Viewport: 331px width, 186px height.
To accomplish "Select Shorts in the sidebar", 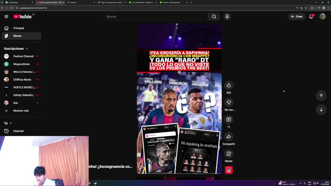I will pyautogui.click(x=21, y=36).
